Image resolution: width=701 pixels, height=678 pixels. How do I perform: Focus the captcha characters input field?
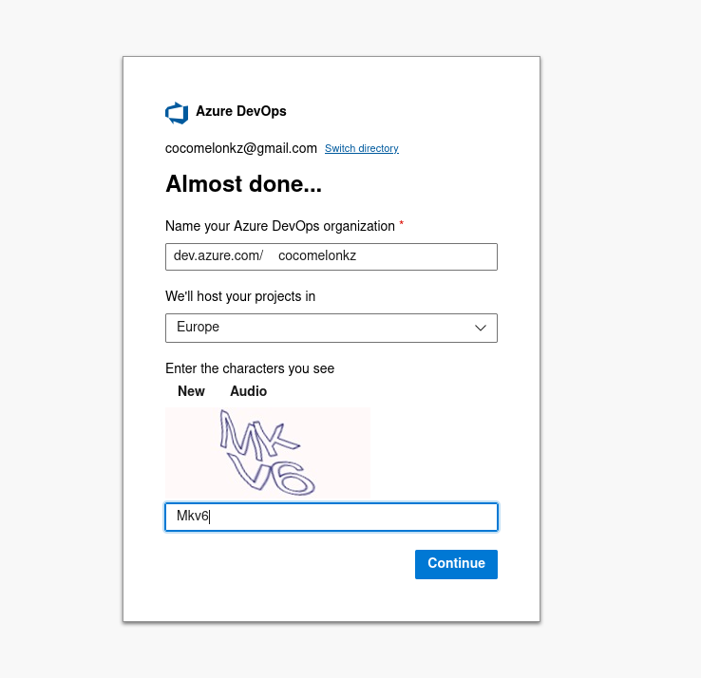click(x=332, y=517)
